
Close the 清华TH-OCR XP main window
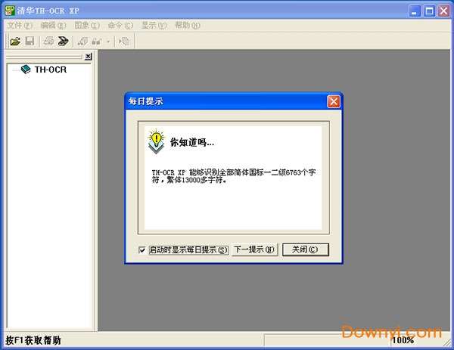tap(443, 11)
